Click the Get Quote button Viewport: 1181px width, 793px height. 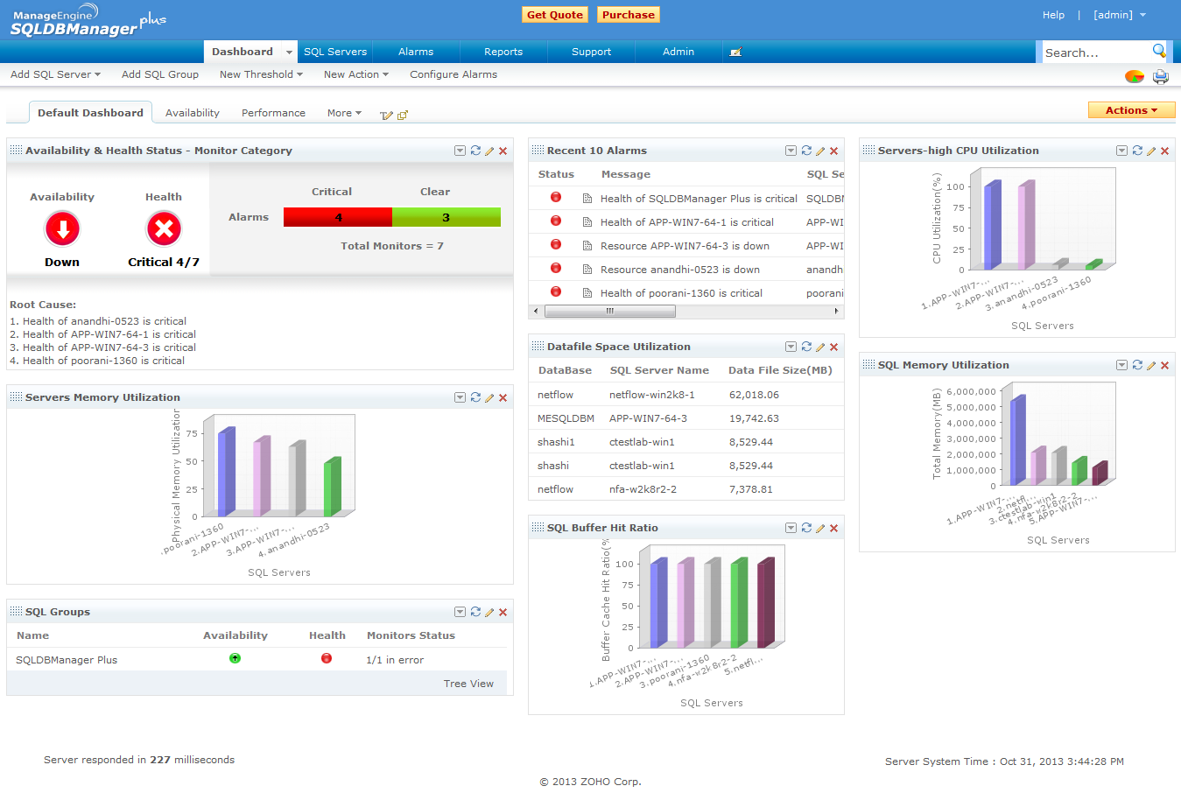(x=554, y=15)
